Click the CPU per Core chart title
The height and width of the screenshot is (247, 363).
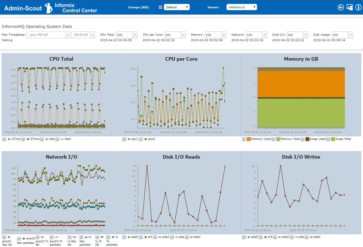[x=181, y=59]
